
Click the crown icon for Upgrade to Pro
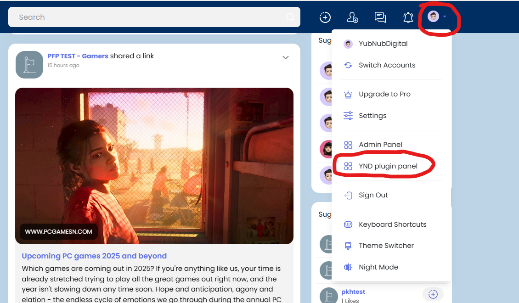point(348,94)
